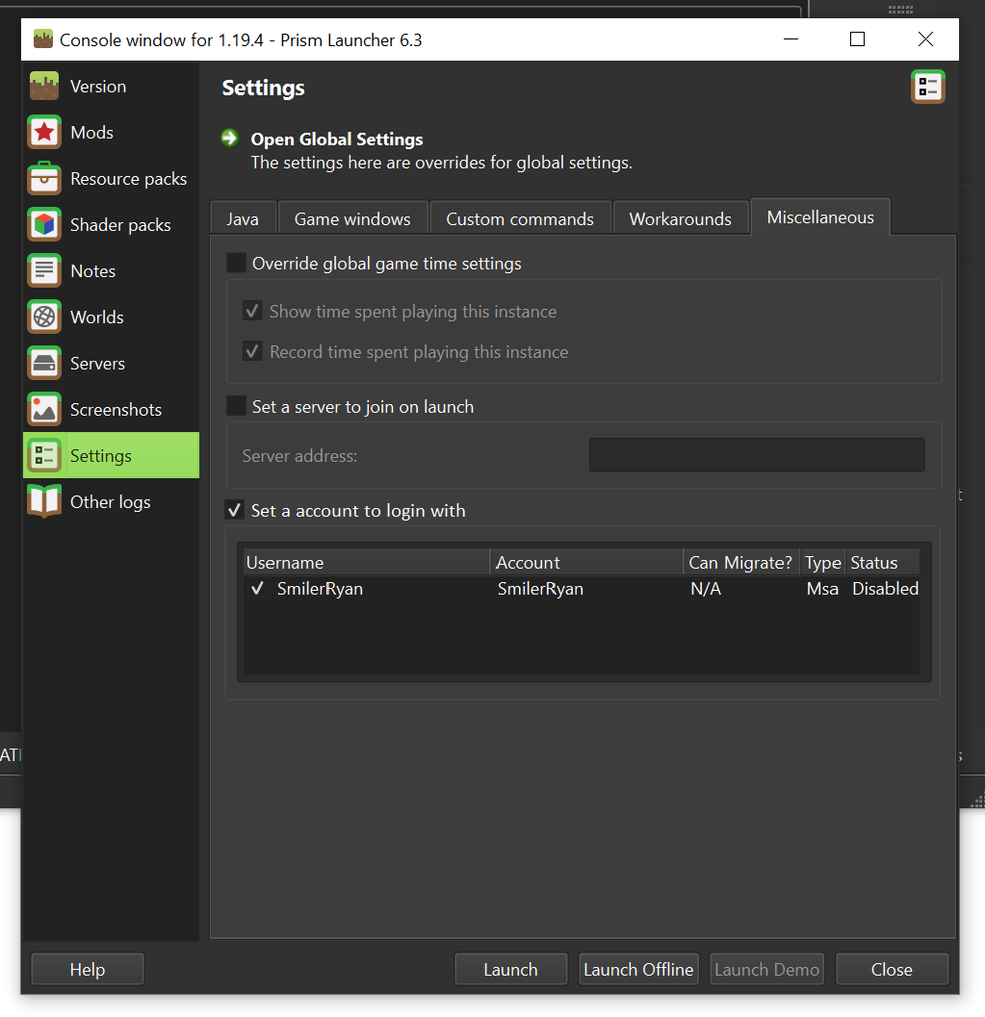View the Notes section

point(92,270)
